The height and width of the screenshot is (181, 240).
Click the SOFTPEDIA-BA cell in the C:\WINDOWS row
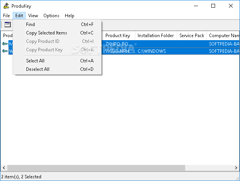[224, 51]
